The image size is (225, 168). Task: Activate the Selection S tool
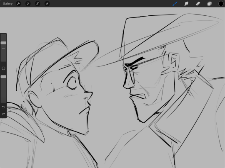tap(37, 4)
